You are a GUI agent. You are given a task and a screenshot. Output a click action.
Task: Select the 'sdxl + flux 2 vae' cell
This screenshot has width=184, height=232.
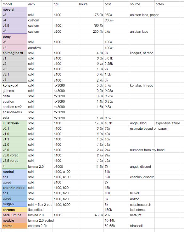pyautogui.click(x=40, y=205)
